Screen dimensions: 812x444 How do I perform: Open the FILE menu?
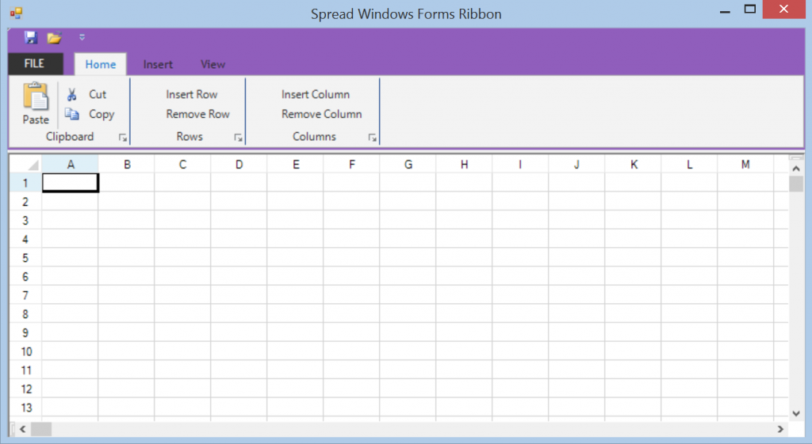point(35,63)
